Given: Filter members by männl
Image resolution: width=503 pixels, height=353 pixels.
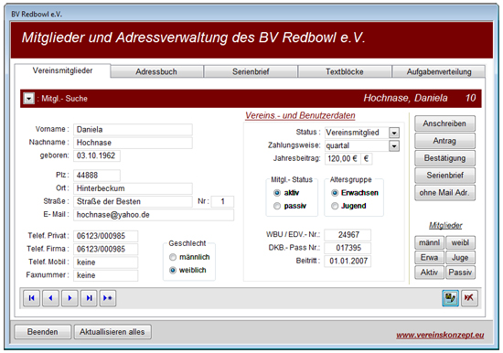Looking at the screenshot, I should pyautogui.click(x=429, y=242).
